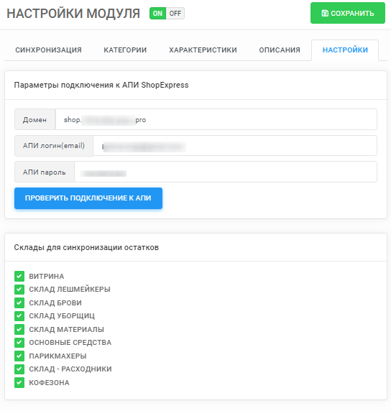Switch to the Характеристики tab
The image size is (391, 411).
click(x=203, y=50)
